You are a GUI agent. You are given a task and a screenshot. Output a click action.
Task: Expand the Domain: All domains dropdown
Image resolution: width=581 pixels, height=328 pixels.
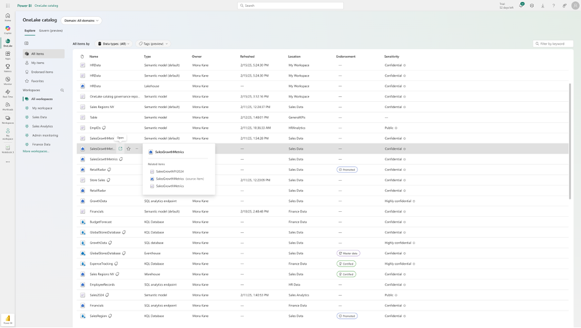(81, 20)
